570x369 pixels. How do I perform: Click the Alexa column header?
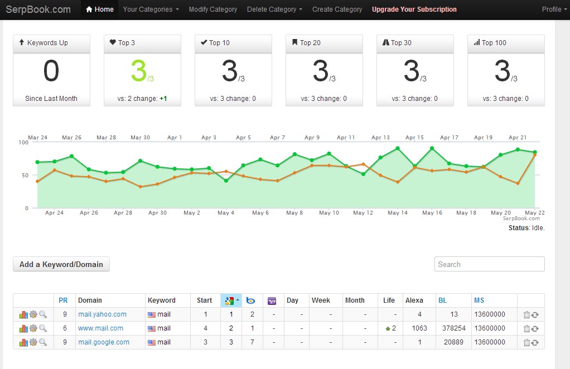point(414,300)
